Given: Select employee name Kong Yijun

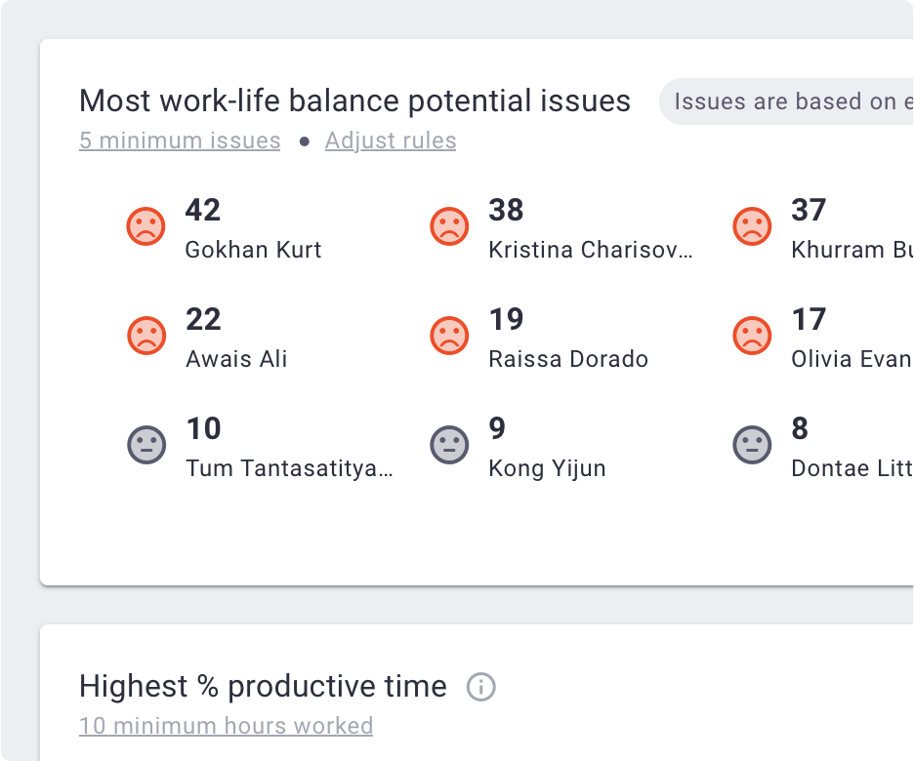Looking at the screenshot, I should 547,468.
